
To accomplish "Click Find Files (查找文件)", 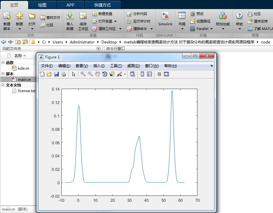I will click(50, 17).
